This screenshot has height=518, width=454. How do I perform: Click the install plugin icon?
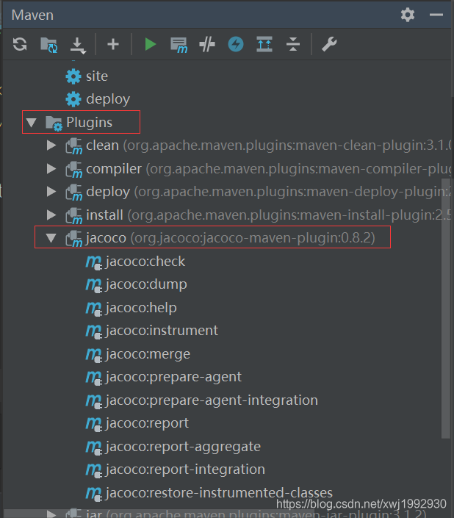tap(73, 216)
